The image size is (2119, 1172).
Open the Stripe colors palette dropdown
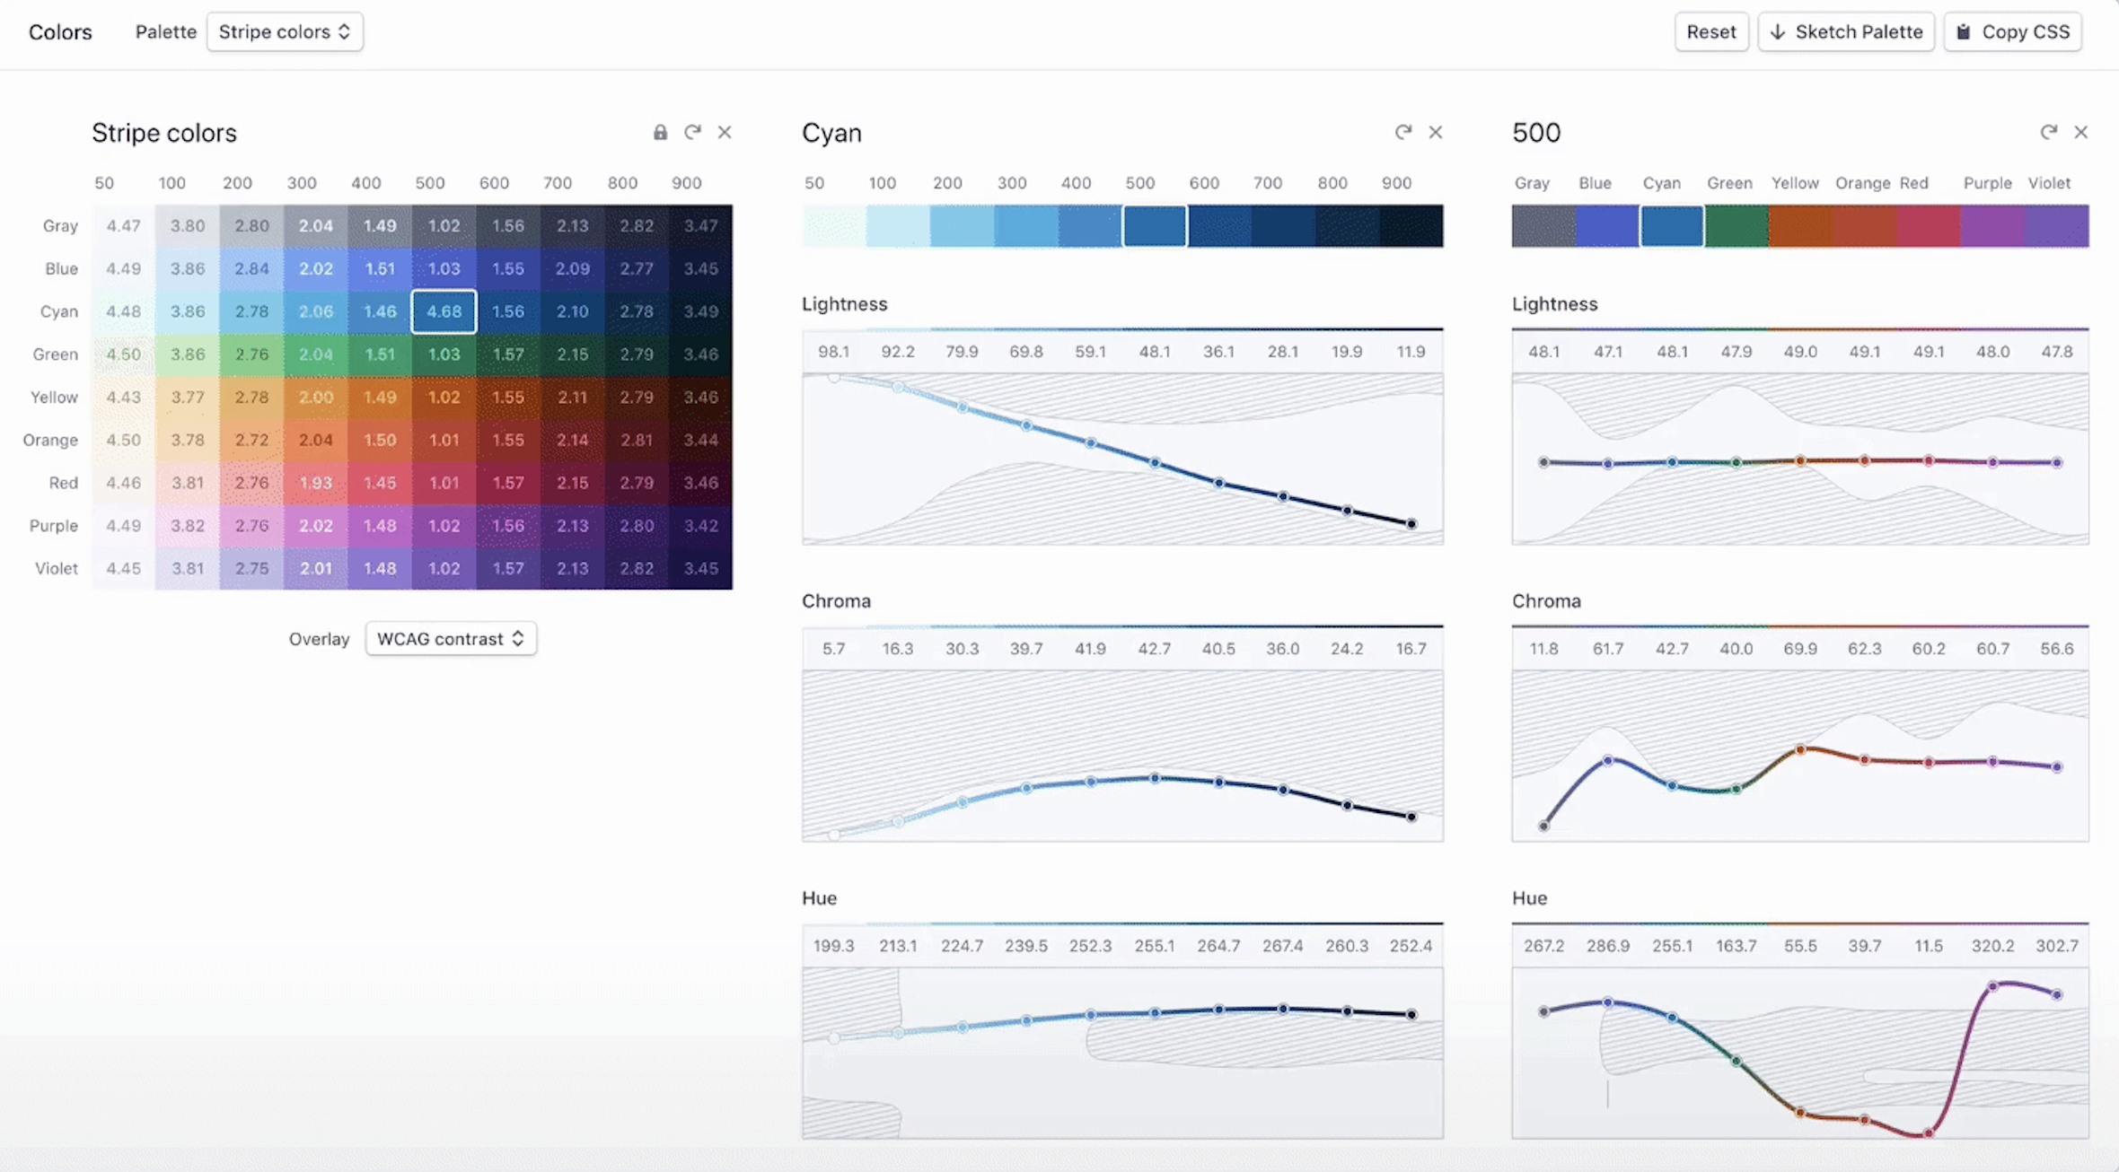tap(285, 31)
